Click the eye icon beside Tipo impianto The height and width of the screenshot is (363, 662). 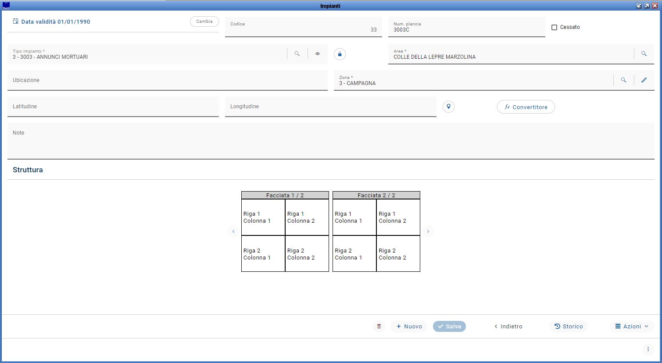point(318,54)
